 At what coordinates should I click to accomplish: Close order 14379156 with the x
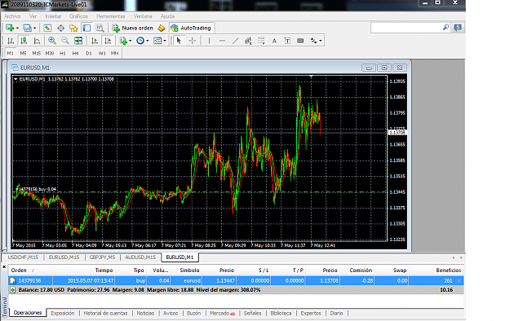tap(459, 281)
